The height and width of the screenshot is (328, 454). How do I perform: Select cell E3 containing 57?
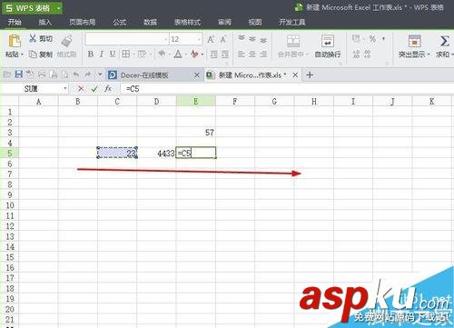[196, 133]
